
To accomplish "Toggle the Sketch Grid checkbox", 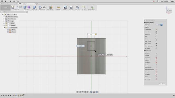I will pos(156,34).
